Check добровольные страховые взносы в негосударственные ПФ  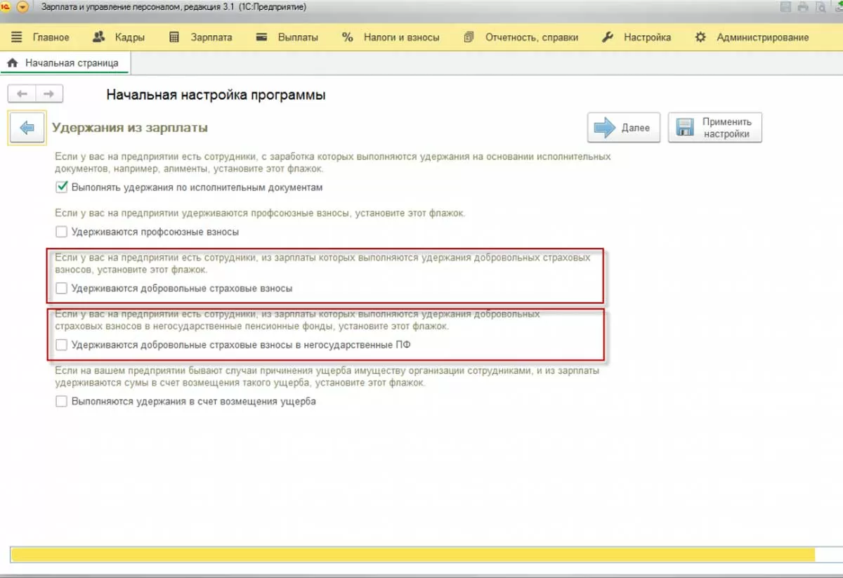click(62, 345)
